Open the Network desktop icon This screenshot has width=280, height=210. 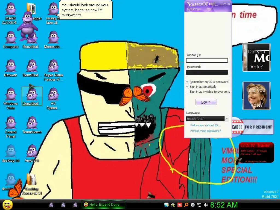click(11, 68)
